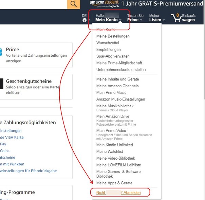The width and height of the screenshot is (205, 200).
Task: Click the Pay link under Zahlungsmöglichkeiten
Action: pyautogui.click(x=3, y=144)
